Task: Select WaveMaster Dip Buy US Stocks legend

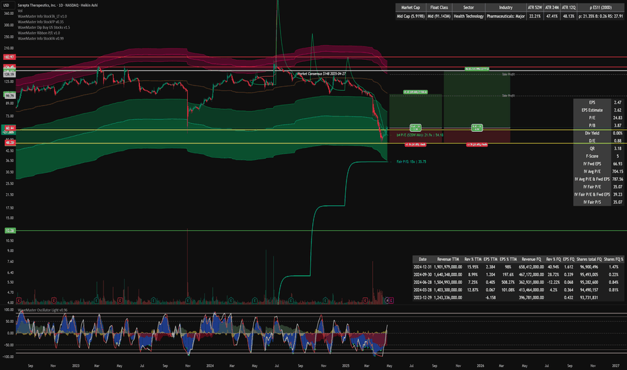Action: (x=44, y=28)
